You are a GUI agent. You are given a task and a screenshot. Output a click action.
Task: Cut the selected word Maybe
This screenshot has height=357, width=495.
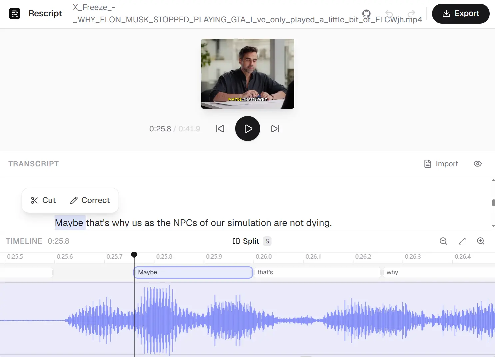pyautogui.click(x=43, y=200)
